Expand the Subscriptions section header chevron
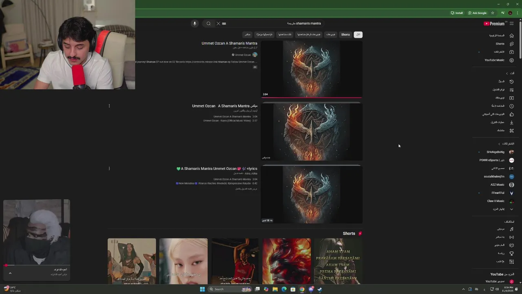The width and height of the screenshot is (522, 294). click(499, 144)
